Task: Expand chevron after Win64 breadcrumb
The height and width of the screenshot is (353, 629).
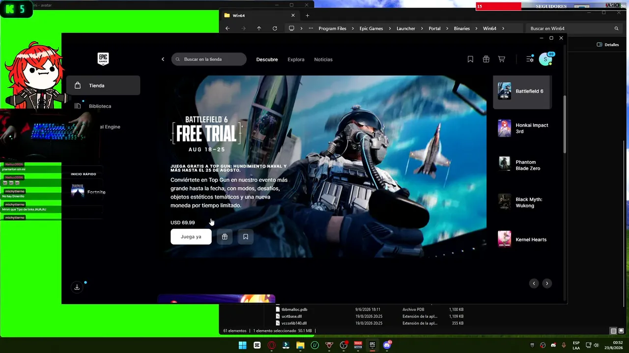Action: (x=503, y=28)
